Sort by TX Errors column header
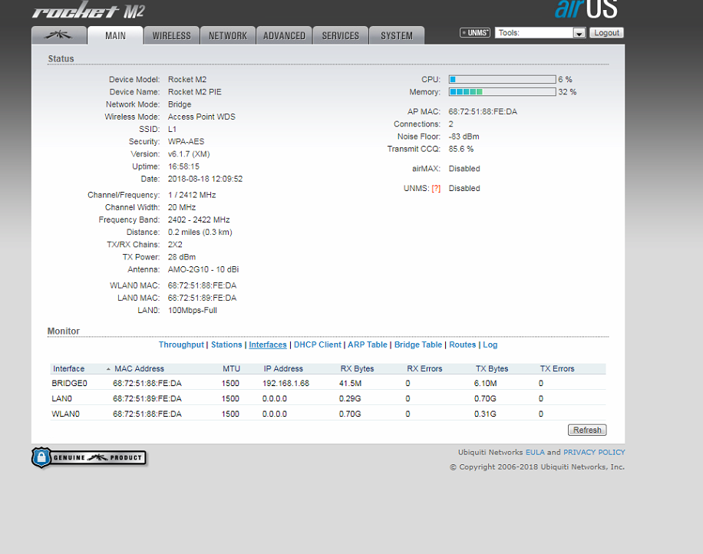 (x=557, y=369)
